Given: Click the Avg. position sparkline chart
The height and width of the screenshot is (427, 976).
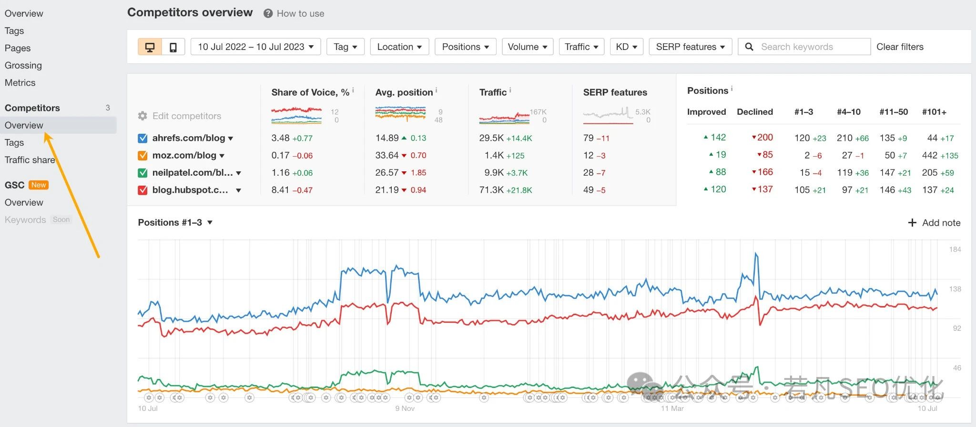Looking at the screenshot, I should click(x=400, y=113).
